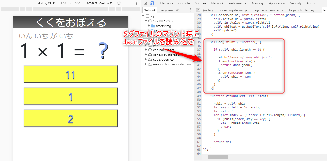Switch to the Elements tab
The image size is (327, 161).
click(x=167, y=3)
